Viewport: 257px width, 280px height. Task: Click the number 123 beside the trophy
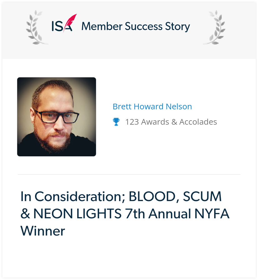tap(132, 122)
